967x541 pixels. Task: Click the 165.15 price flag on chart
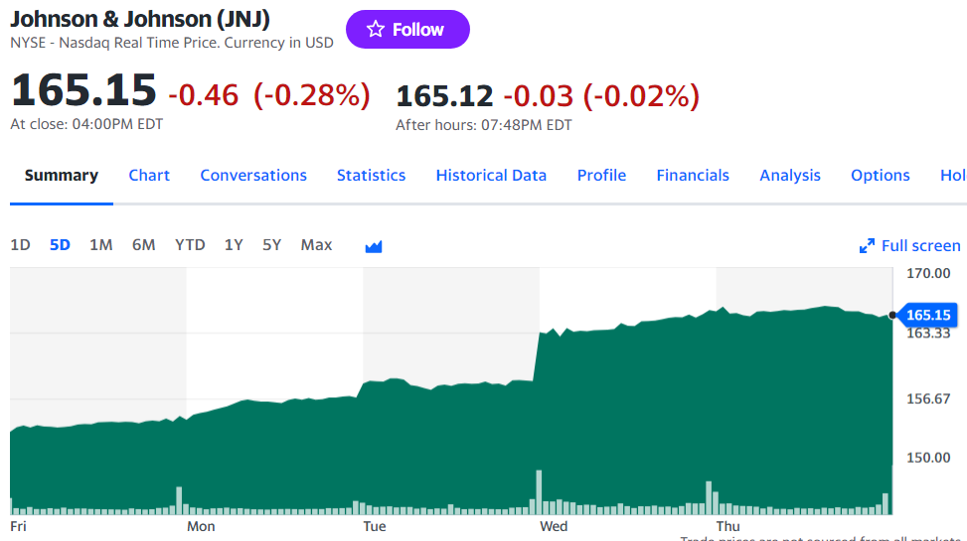click(927, 315)
